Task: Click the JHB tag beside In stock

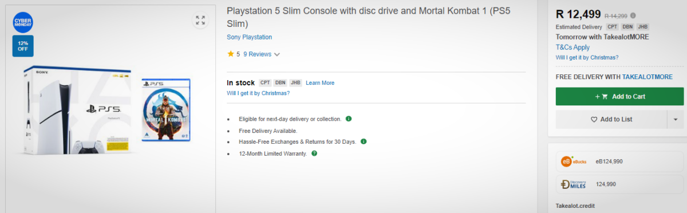Action: click(x=295, y=83)
